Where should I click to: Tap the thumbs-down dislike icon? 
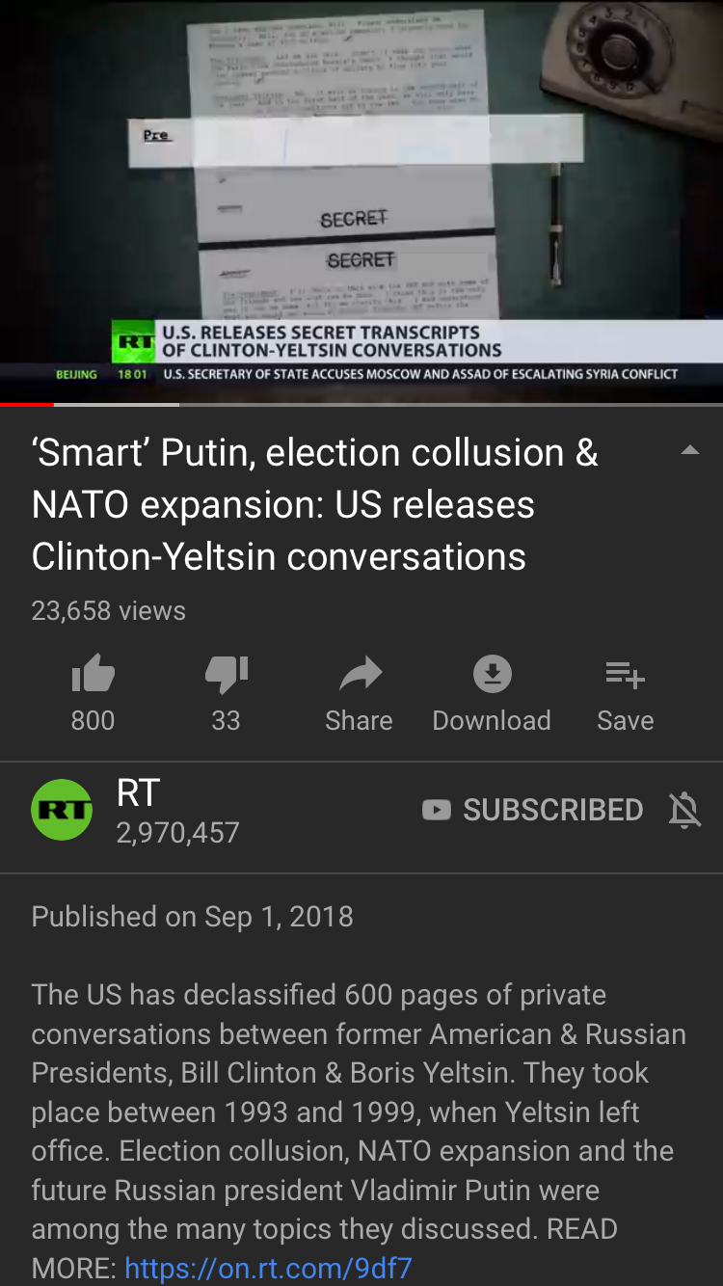(x=227, y=675)
